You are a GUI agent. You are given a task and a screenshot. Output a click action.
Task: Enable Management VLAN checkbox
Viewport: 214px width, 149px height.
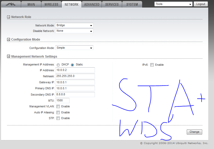click(58, 107)
